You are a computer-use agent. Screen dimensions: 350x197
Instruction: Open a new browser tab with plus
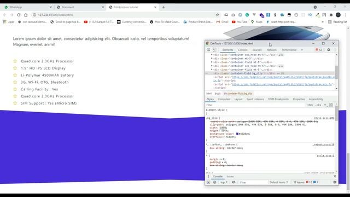[164, 7]
